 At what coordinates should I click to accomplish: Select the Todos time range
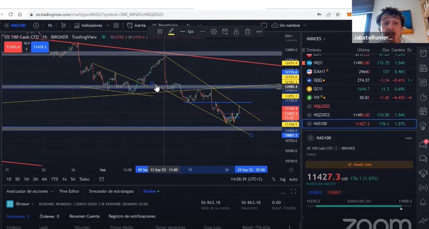click(x=84, y=179)
